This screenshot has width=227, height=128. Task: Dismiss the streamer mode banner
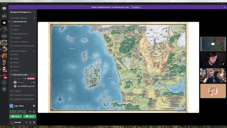point(225,7)
